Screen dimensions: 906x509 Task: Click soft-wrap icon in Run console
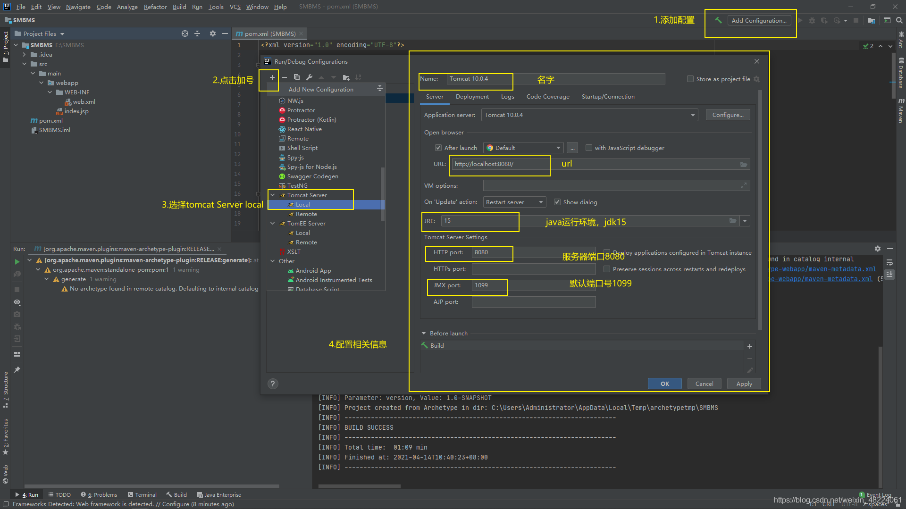point(889,262)
